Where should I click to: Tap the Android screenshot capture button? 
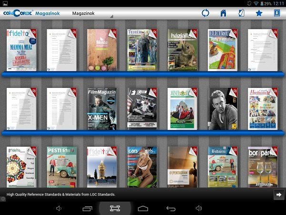coord(115,208)
